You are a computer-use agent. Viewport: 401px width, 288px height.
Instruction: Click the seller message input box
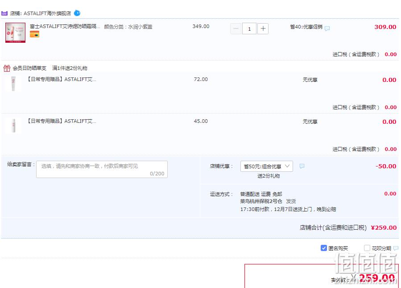click(x=102, y=169)
